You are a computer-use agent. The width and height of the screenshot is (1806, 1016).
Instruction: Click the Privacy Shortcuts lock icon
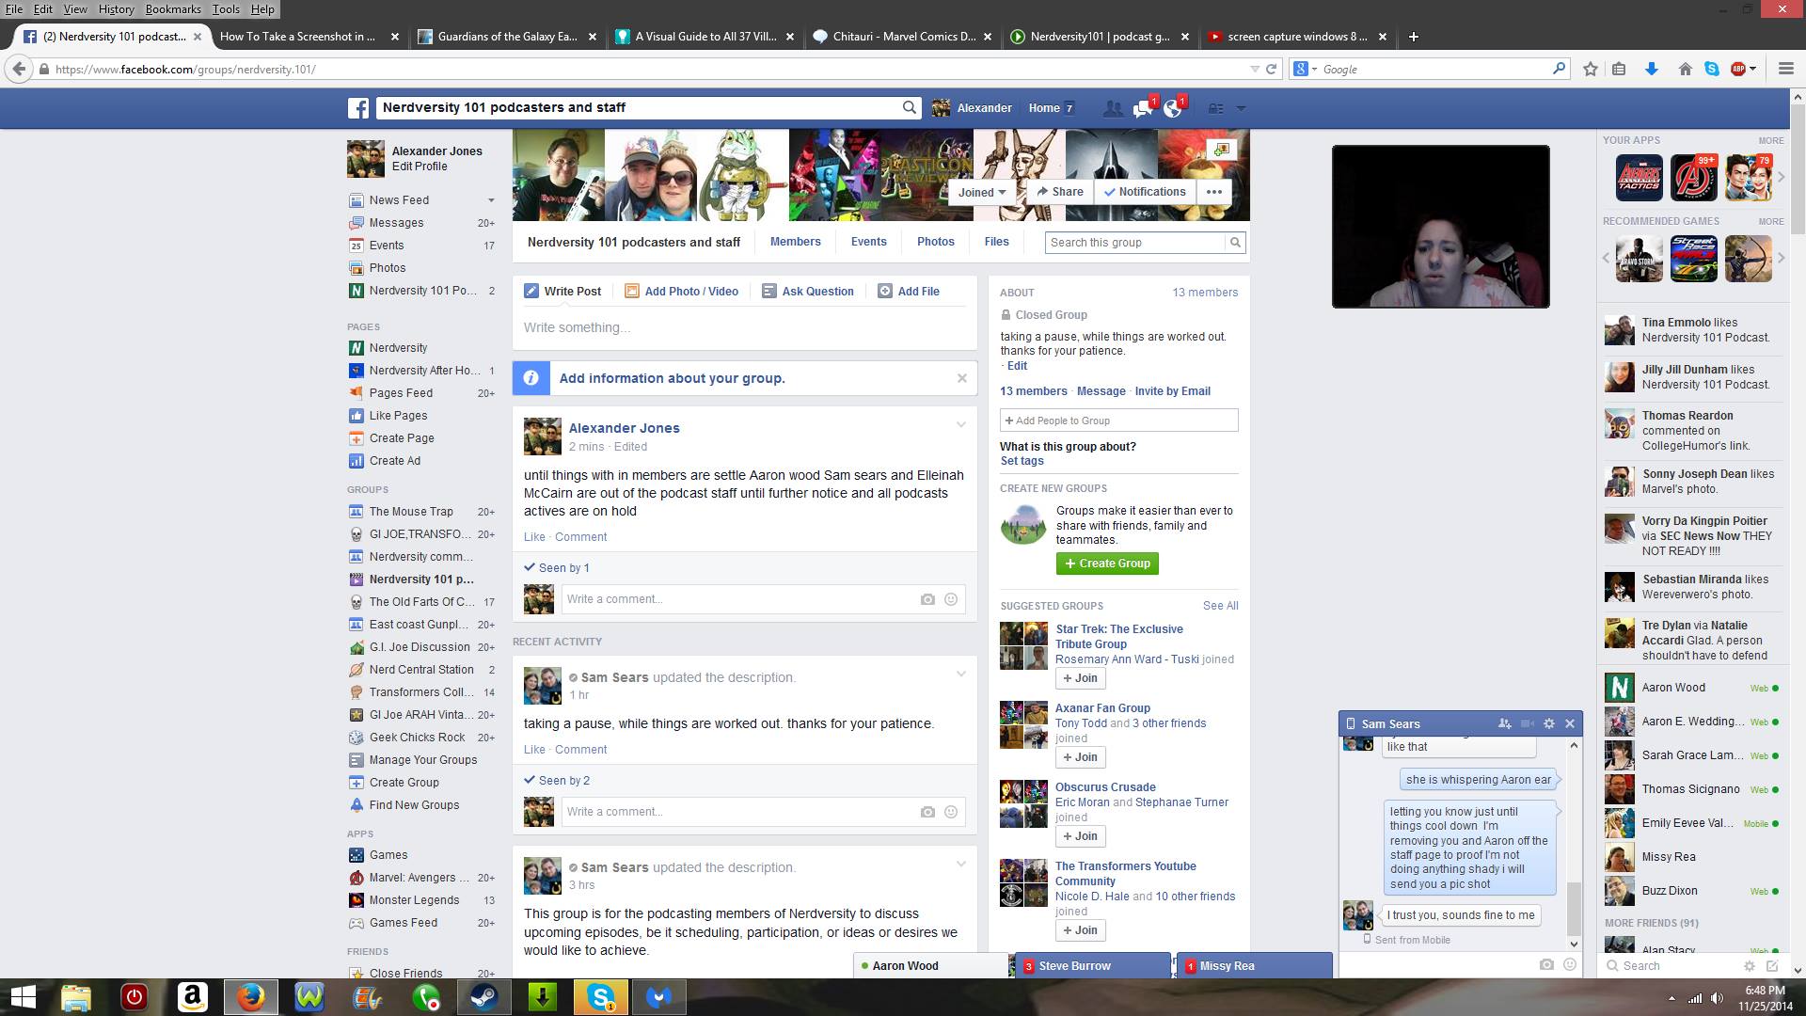point(1216,108)
